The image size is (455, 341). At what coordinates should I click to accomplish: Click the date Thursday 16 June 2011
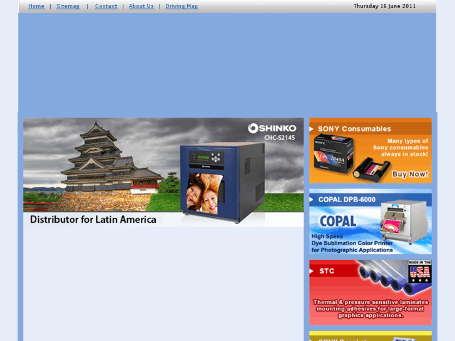coord(384,6)
